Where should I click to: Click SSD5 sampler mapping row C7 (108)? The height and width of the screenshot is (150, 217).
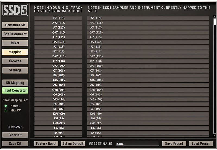(148, 71)
